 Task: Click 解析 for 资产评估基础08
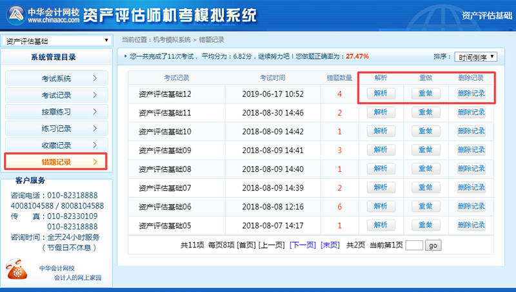(x=381, y=169)
